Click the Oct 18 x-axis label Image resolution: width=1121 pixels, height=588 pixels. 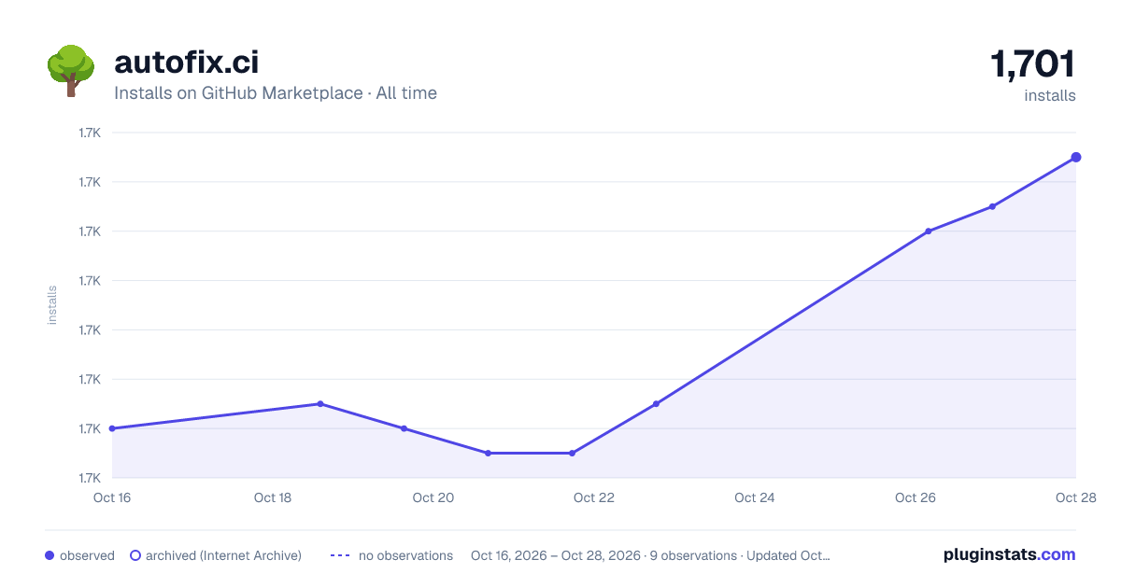click(273, 497)
